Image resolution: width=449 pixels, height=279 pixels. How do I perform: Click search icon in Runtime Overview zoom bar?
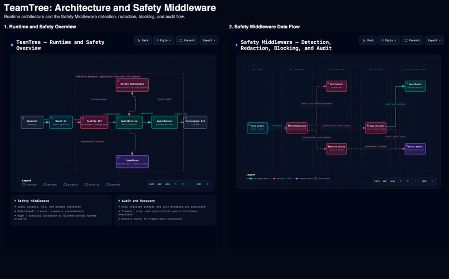[175, 184]
